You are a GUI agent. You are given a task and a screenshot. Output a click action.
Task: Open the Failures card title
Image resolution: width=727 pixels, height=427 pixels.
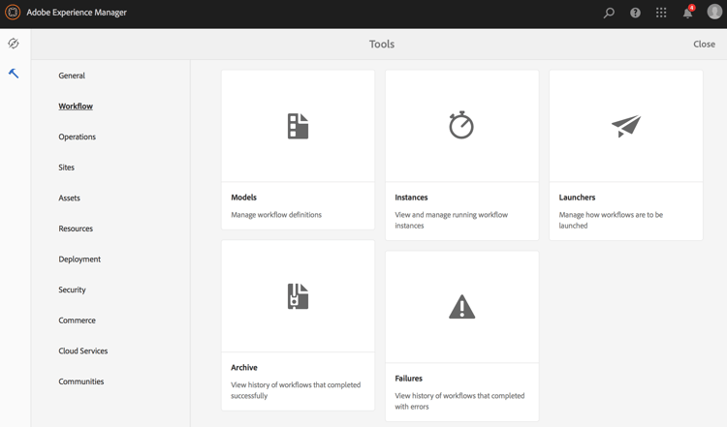point(408,379)
